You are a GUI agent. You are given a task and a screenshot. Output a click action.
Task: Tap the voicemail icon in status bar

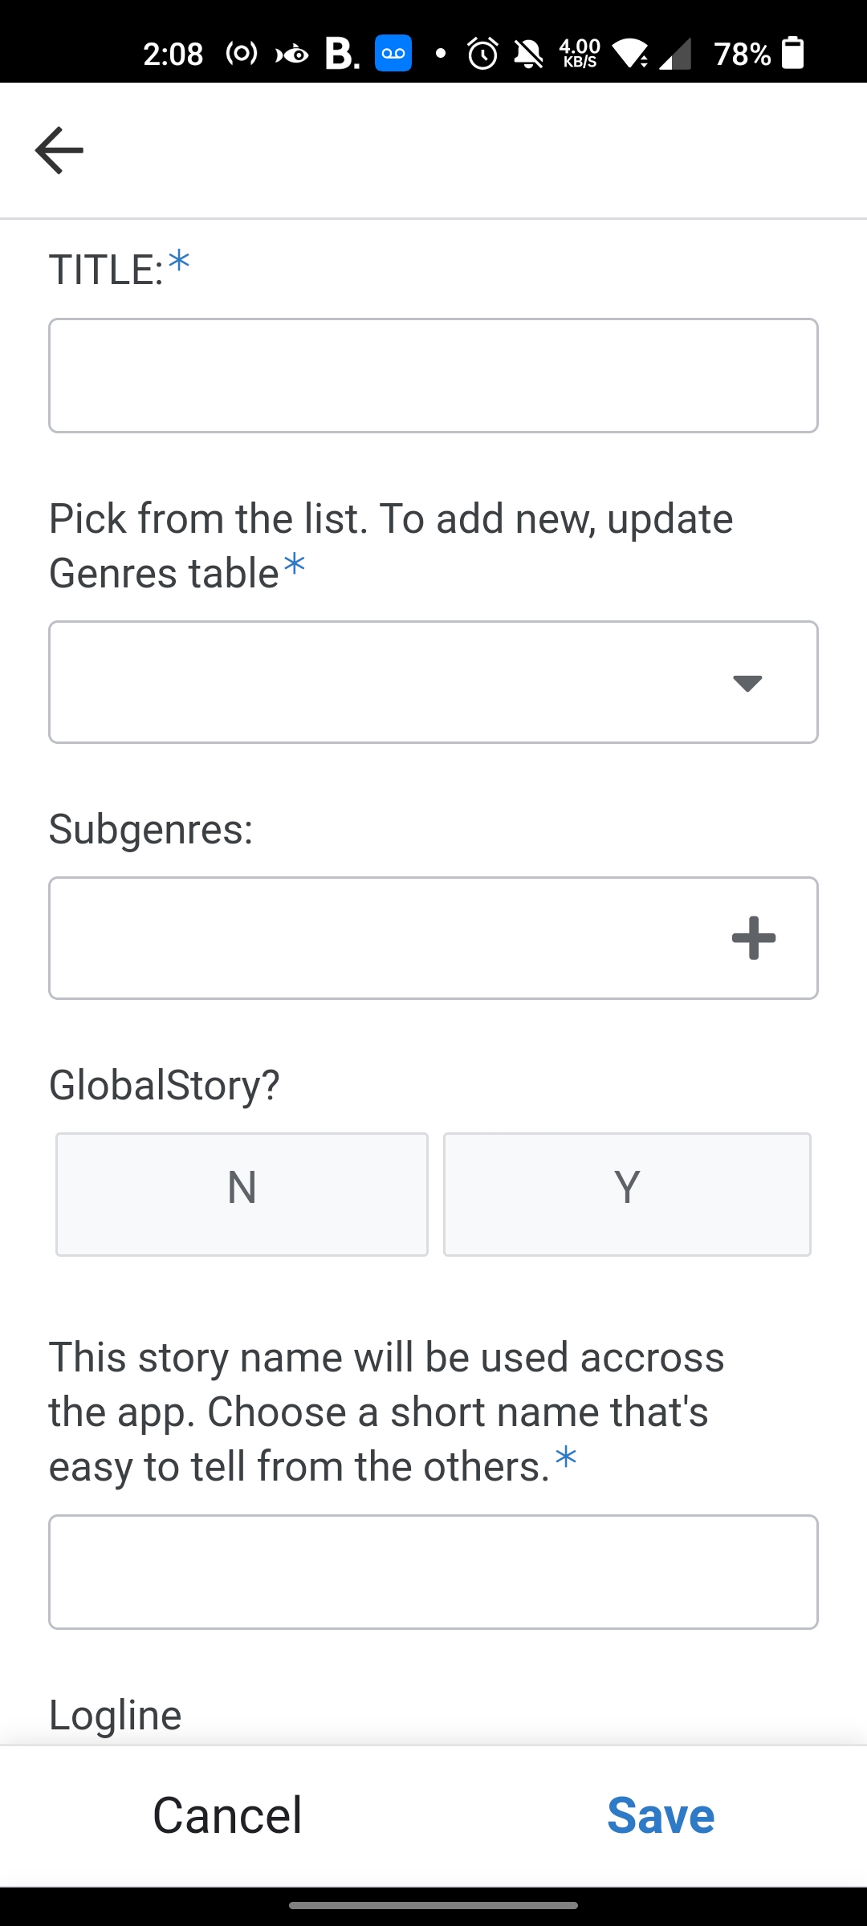(x=393, y=54)
